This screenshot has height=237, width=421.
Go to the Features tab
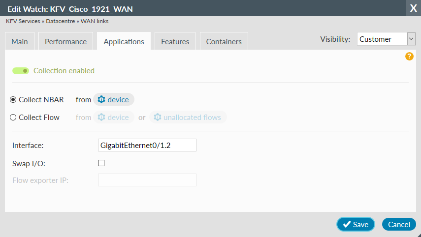pos(175,42)
